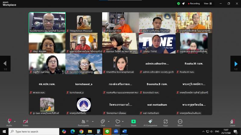Open Microsoft Word from the taskbar

click(x=124, y=131)
